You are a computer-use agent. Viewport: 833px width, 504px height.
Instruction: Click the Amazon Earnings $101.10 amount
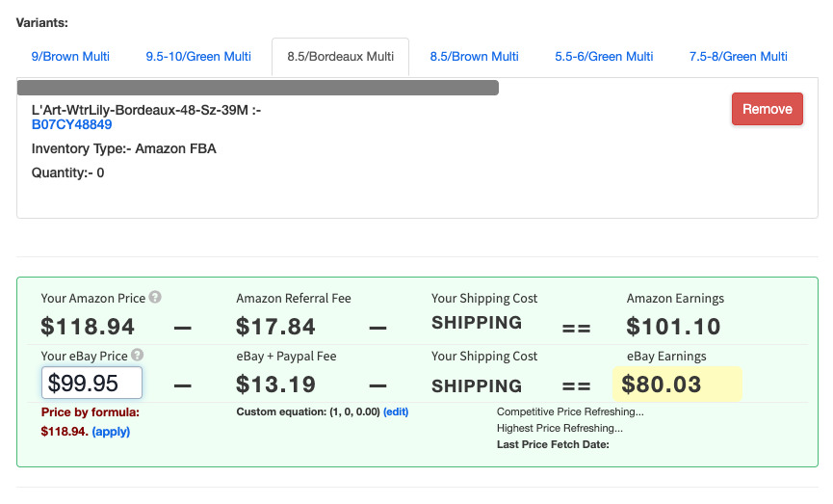tap(673, 327)
